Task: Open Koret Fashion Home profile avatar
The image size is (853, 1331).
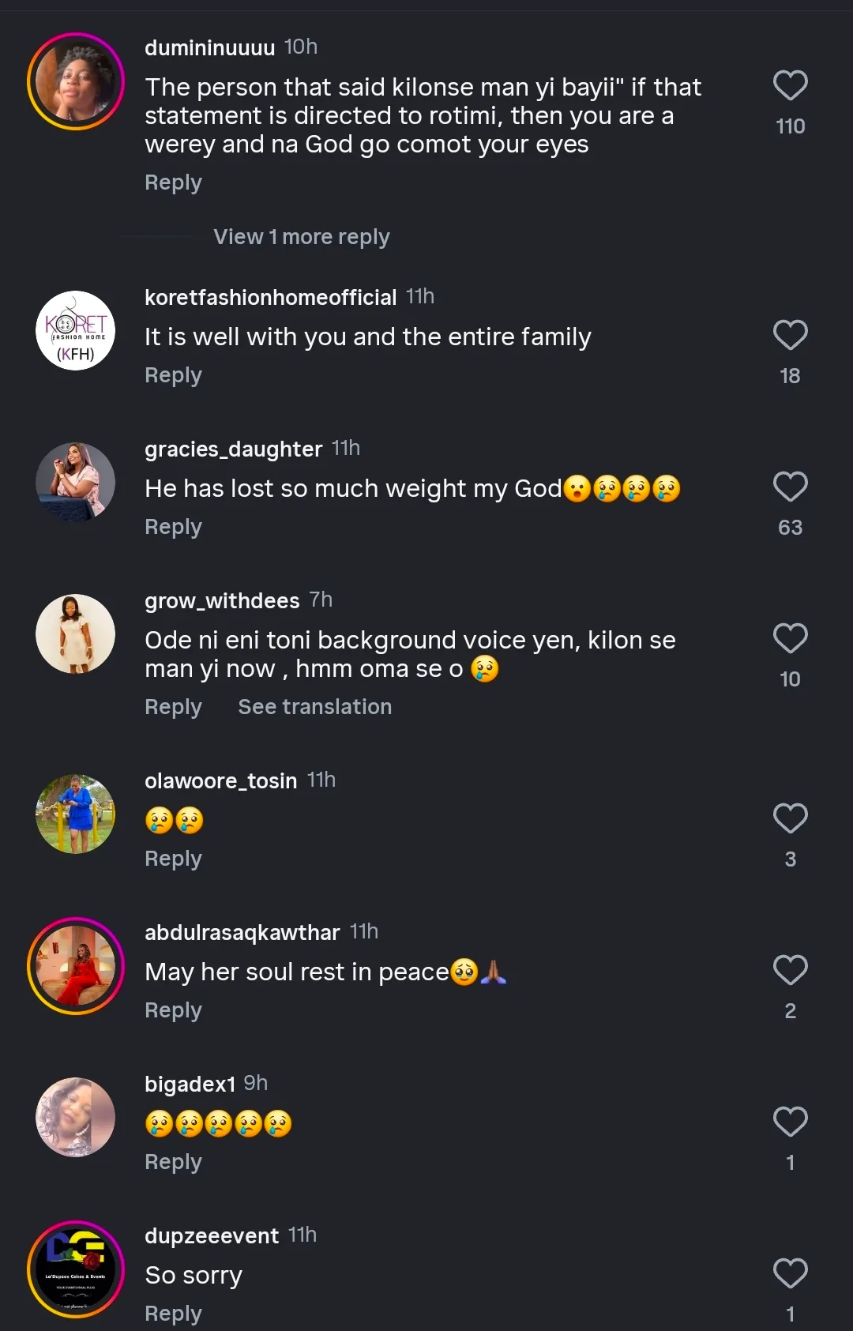Action: 76,331
